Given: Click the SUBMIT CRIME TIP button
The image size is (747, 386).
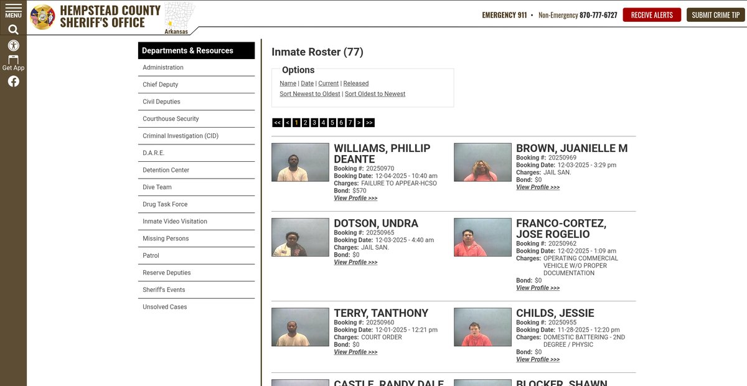Looking at the screenshot, I should pyautogui.click(x=715, y=15).
